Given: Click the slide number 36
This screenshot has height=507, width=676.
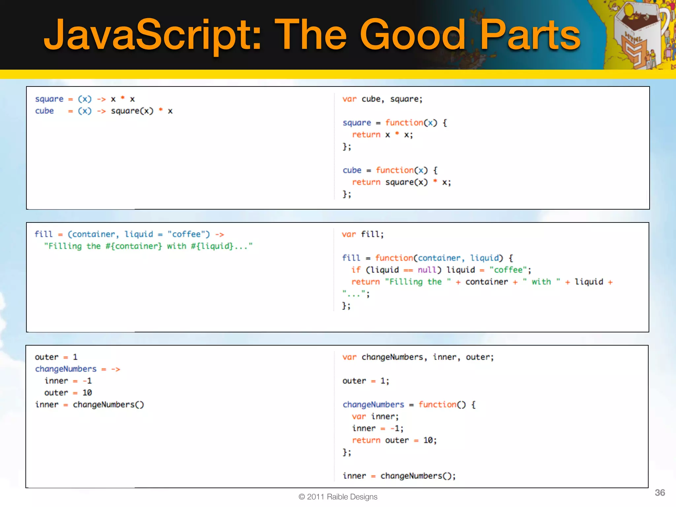Looking at the screenshot, I should (660, 492).
